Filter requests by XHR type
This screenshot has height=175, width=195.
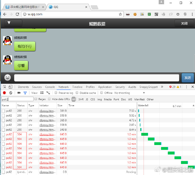pos(81,100)
